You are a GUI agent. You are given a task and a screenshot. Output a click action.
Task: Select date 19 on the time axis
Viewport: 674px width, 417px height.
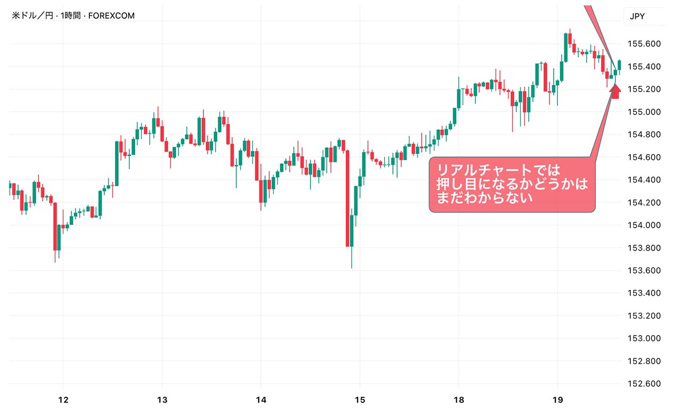557,400
